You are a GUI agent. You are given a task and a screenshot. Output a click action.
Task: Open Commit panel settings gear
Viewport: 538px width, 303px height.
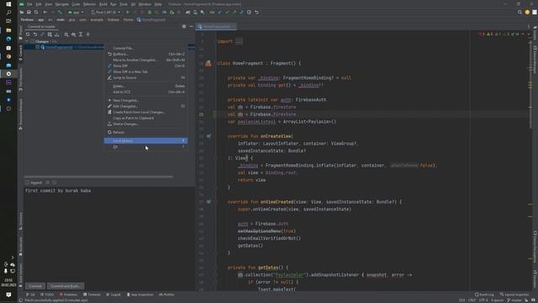pyautogui.click(x=184, y=26)
